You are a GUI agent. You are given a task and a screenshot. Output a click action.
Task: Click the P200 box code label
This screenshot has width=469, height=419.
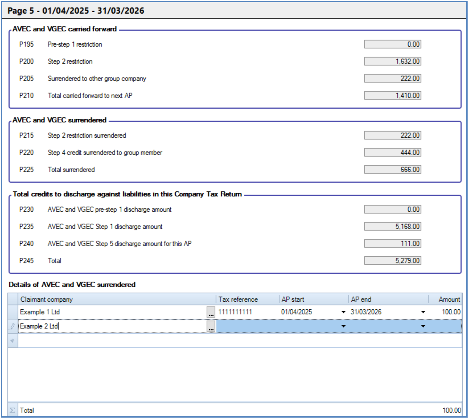(x=27, y=61)
